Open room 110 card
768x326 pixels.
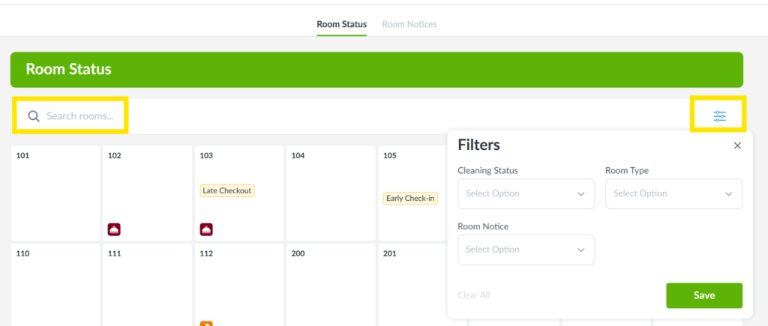click(55, 285)
